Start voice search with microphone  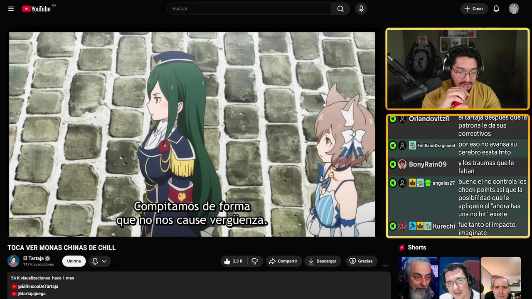(361, 9)
